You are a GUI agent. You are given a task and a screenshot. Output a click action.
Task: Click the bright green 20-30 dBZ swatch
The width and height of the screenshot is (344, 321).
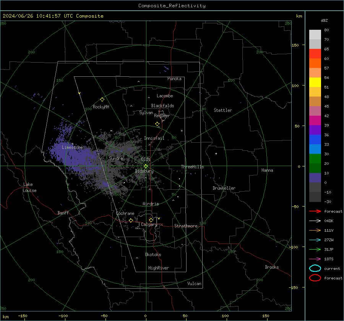[x=315, y=158]
